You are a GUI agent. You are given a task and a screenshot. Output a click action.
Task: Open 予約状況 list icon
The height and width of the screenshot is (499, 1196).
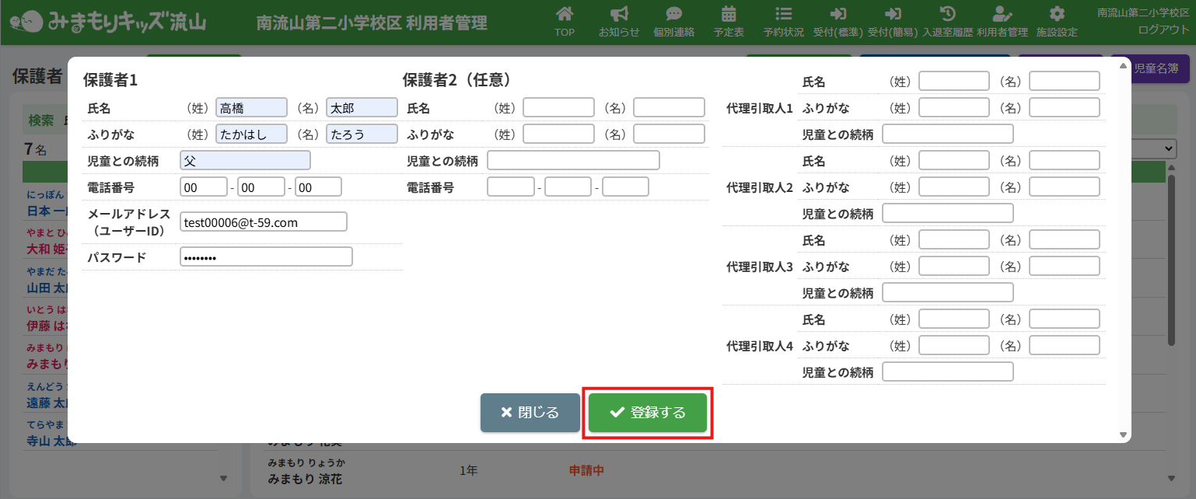783,14
